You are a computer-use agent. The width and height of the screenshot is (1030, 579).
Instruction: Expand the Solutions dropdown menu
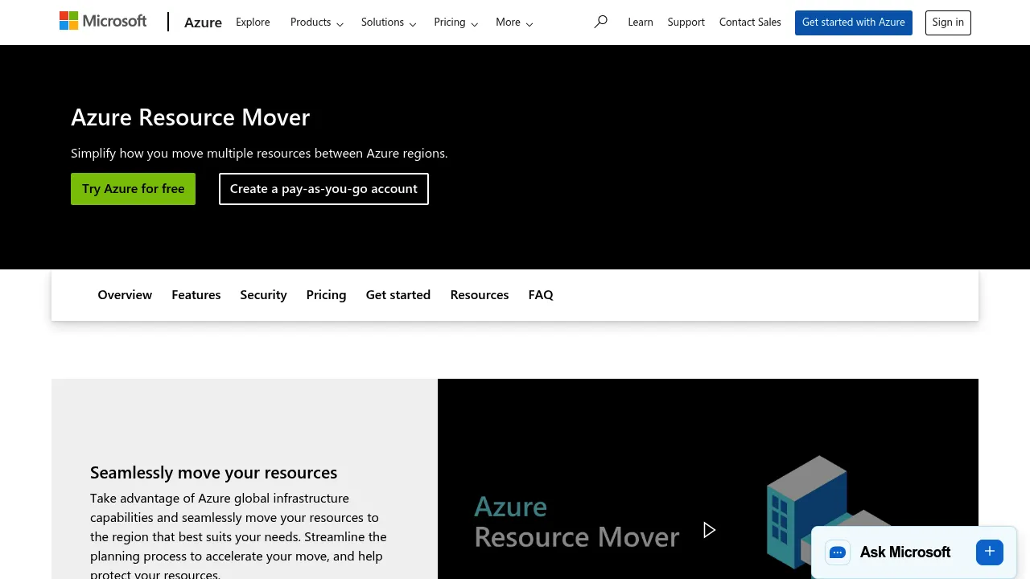(389, 23)
